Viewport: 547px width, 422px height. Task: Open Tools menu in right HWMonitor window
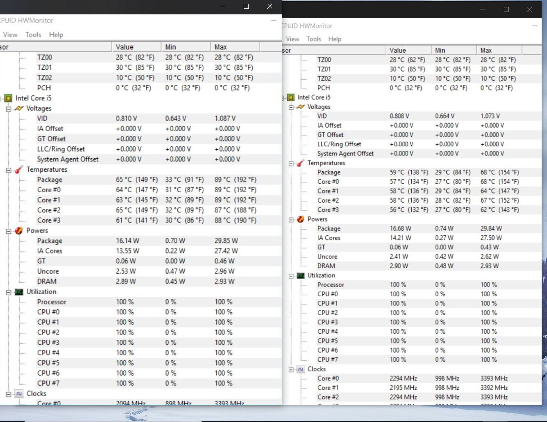coord(314,39)
